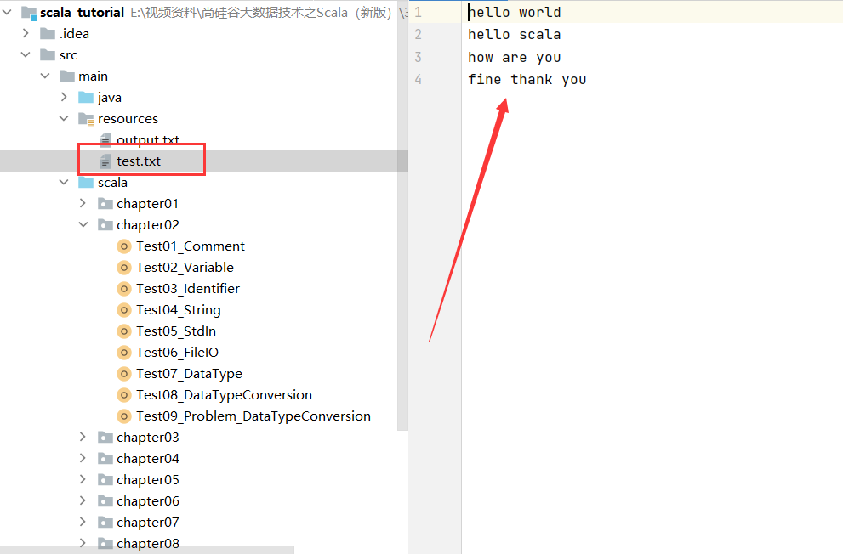Open Test04_String in the project tree

pos(178,310)
